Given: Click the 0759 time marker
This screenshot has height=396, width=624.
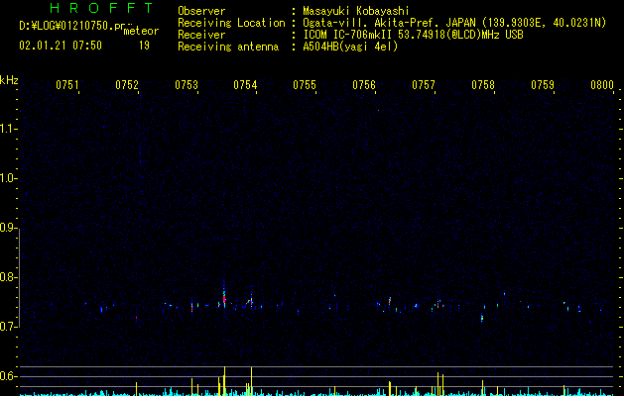Looking at the screenshot, I should tap(543, 85).
